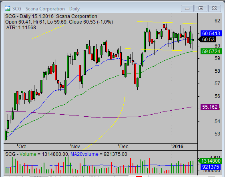
Task: Select the 'SCG - Daily 15.1.2016 Scana Corporation' chart header
Action: tap(51, 16)
